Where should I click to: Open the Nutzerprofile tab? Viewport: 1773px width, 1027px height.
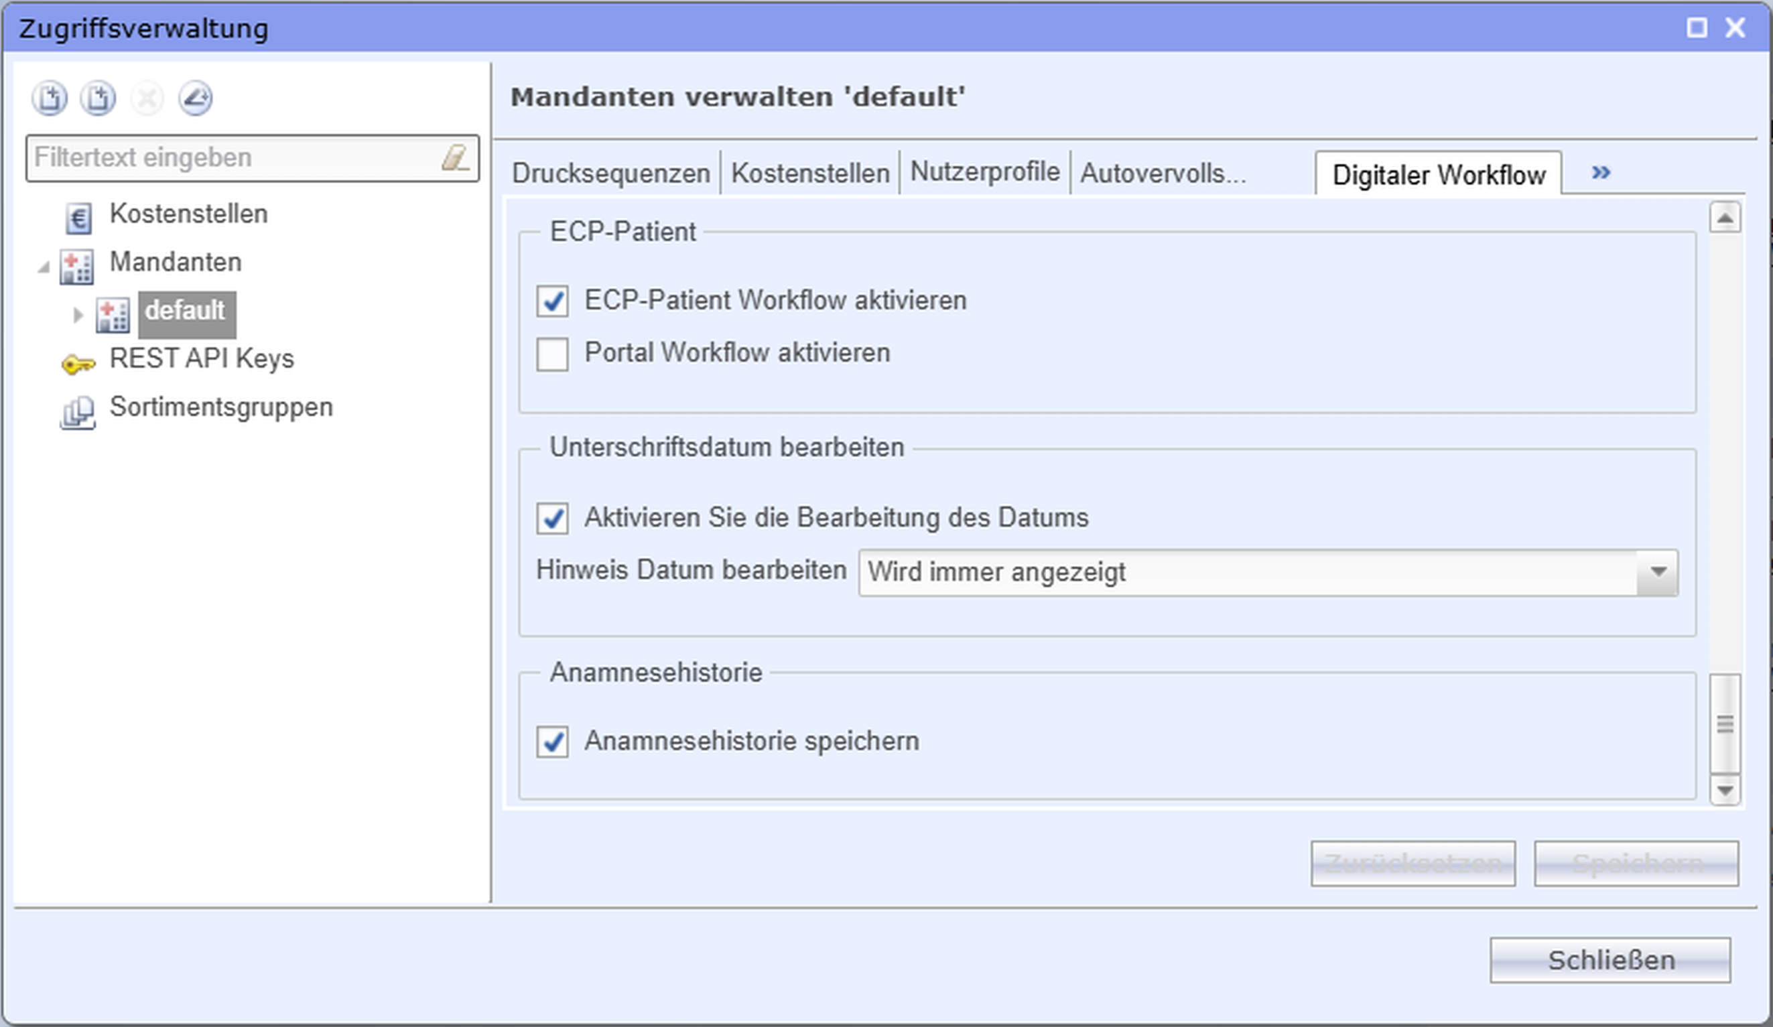tap(984, 172)
